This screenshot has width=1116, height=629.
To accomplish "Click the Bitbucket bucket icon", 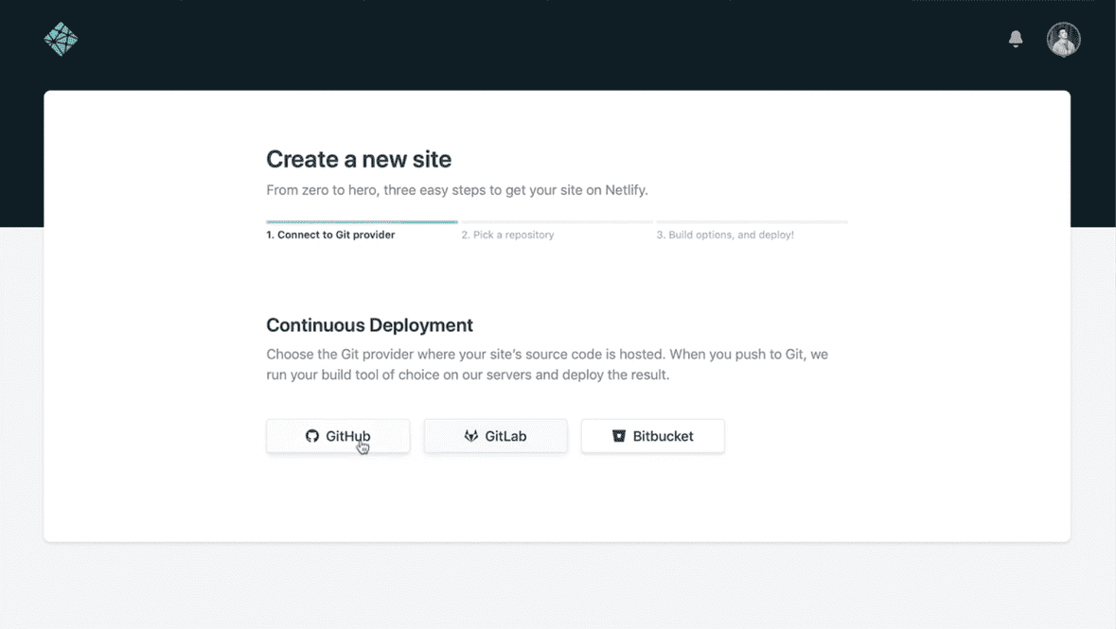I will tap(619, 435).
